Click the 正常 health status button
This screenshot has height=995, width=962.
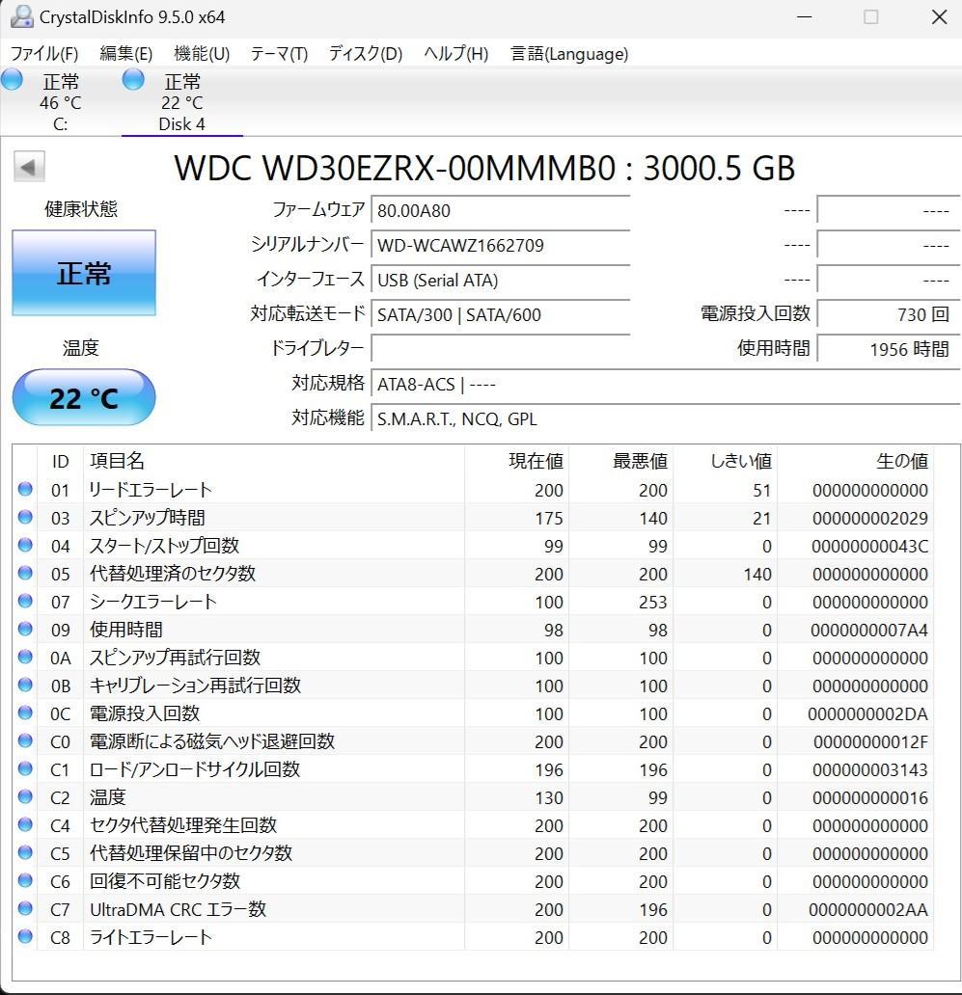(83, 273)
